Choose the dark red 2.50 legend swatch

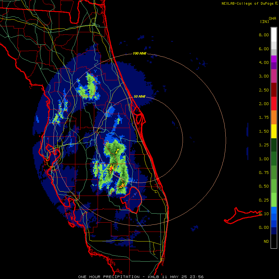[x=274, y=90]
